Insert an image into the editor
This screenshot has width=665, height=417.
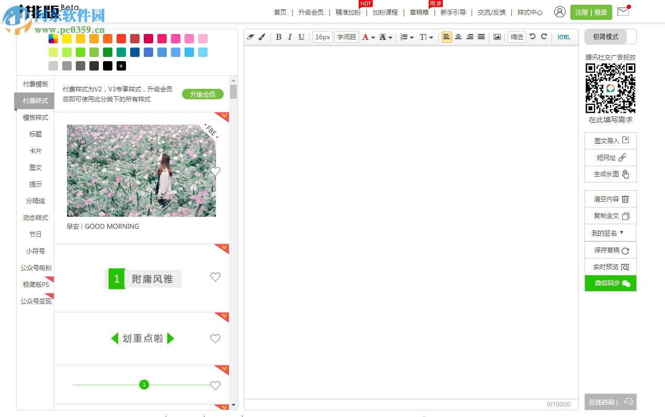click(497, 37)
